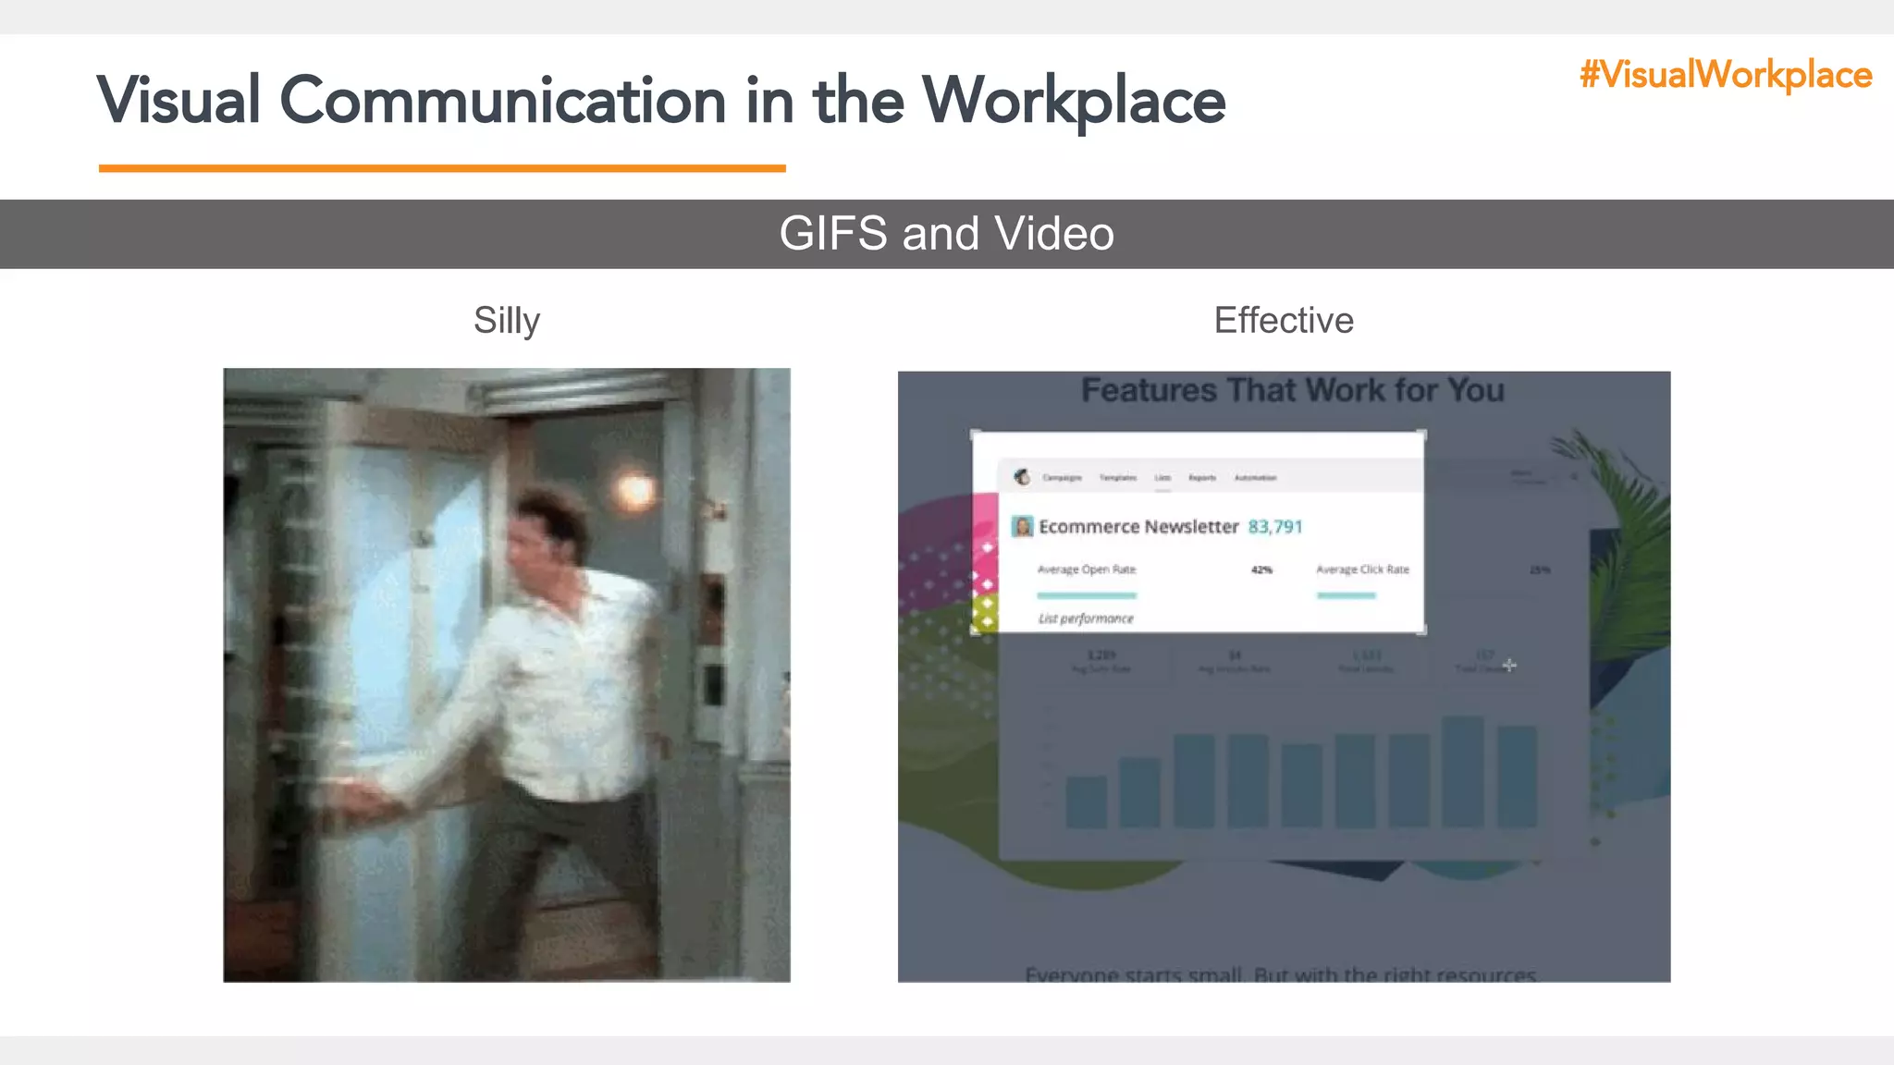The width and height of the screenshot is (1894, 1065).
Task: Click Features That Work for You heading
Action: click(x=1293, y=390)
